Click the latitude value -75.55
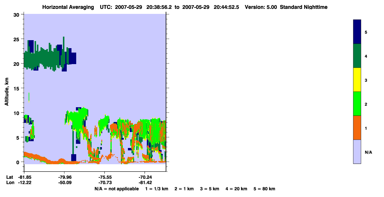 (105, 177)
